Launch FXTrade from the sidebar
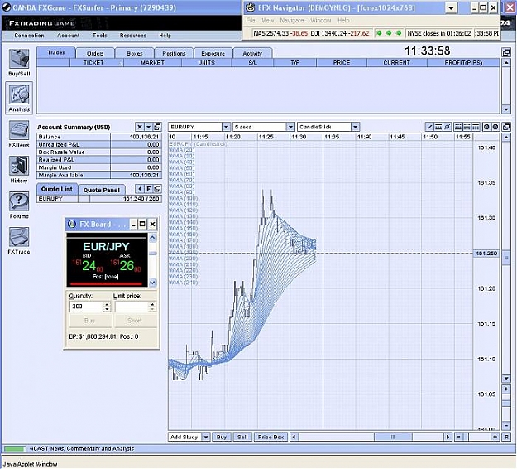Screen dimensions: 517x469 pyautogui.click(x=19, y=240)
